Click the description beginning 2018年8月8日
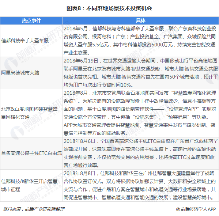Screen dimensions: 219x216 tap(141, 185)
